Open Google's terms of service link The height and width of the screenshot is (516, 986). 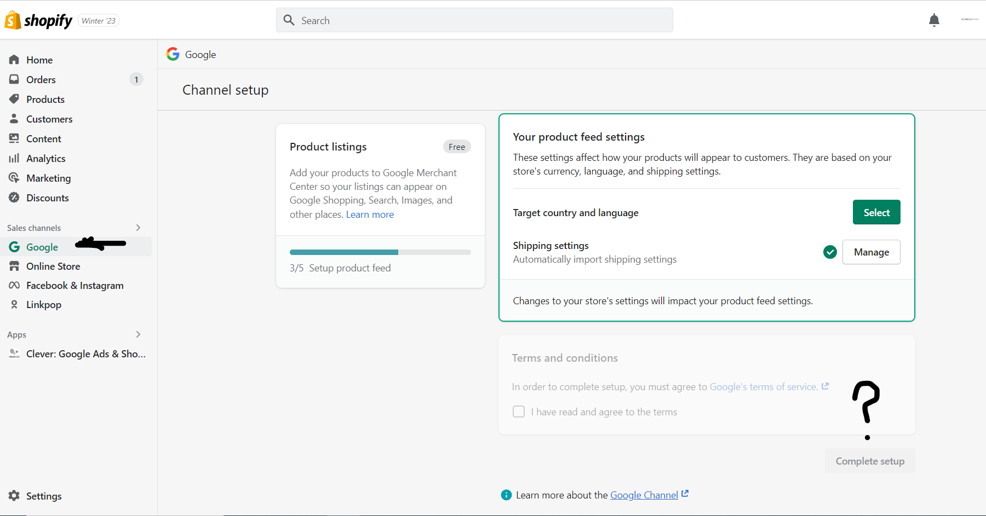point(764,387)
